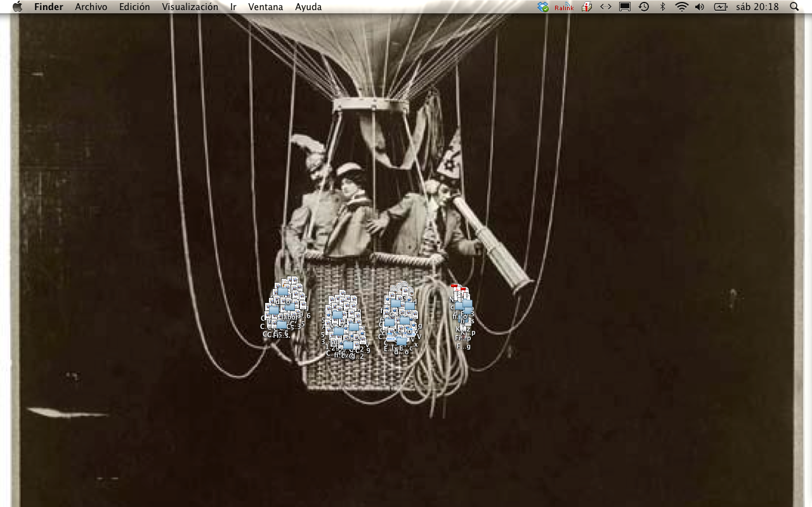This screenshot has height=507, width=812.
Task: Open the Ralink wireless utility icon
Action: [x=564, y=8]
